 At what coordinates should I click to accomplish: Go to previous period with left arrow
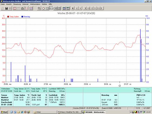pyautogui.click(x=77, y=8)
